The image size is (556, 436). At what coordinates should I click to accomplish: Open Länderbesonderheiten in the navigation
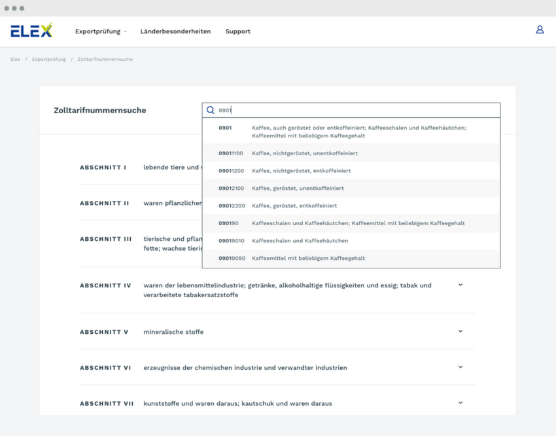pyautogui.click(x=175, y=31)
